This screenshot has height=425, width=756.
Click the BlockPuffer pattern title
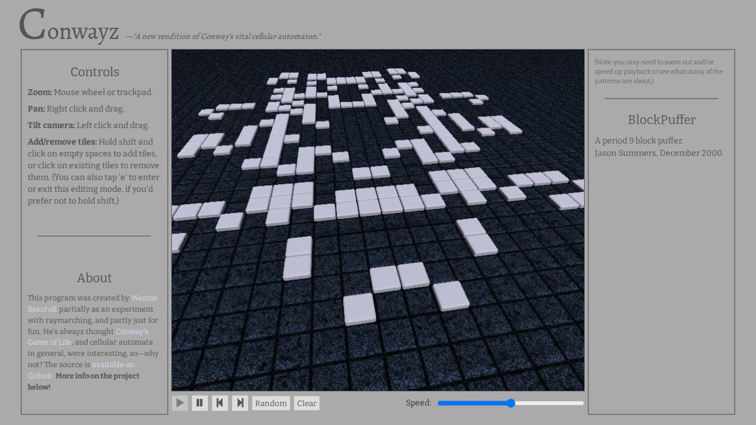pyautogui.click(x=661, y=119)
